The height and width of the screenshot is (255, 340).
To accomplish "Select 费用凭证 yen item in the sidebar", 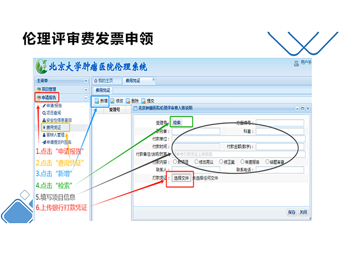I will click(x=52, y=127).
